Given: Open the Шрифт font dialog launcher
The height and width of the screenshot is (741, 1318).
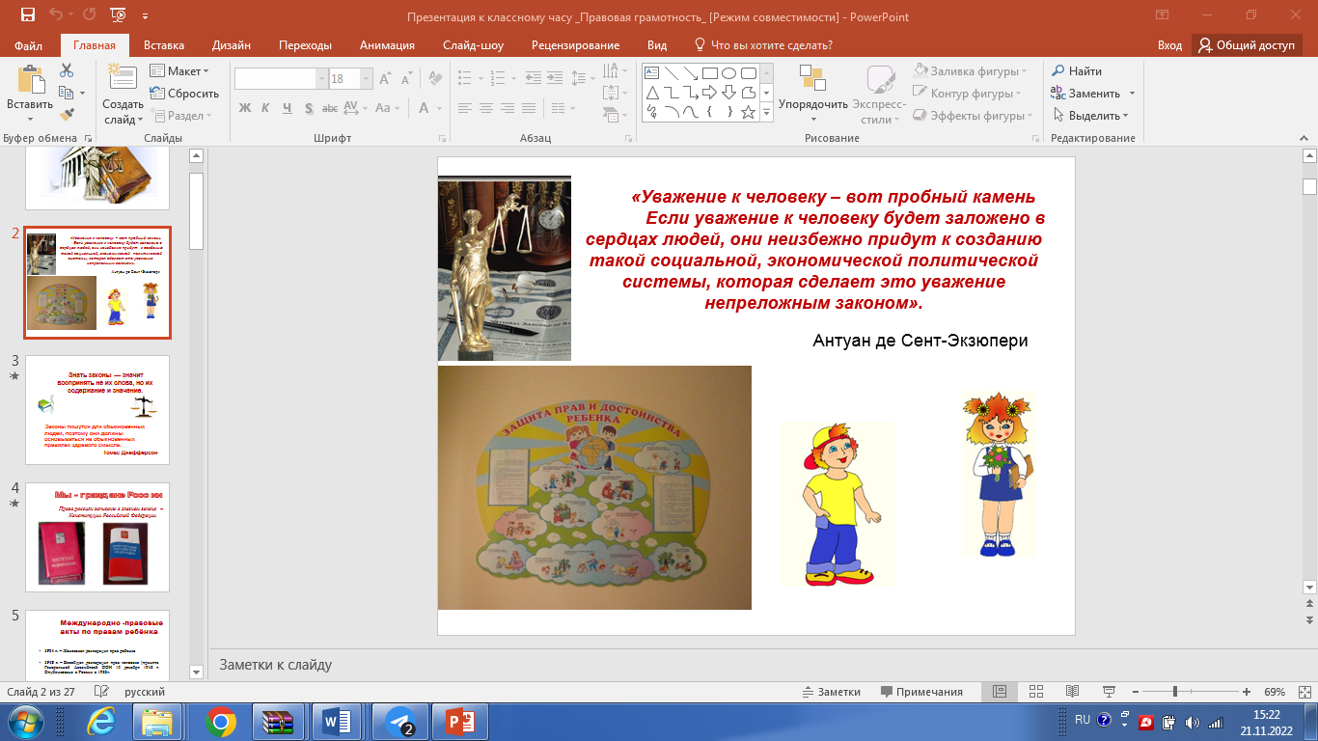Looking at the screenshot, I should (442, 138).
